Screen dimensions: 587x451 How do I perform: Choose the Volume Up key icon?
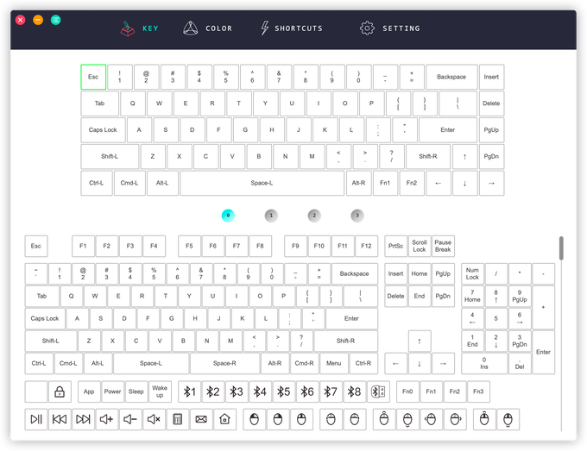tap(107, 420)
